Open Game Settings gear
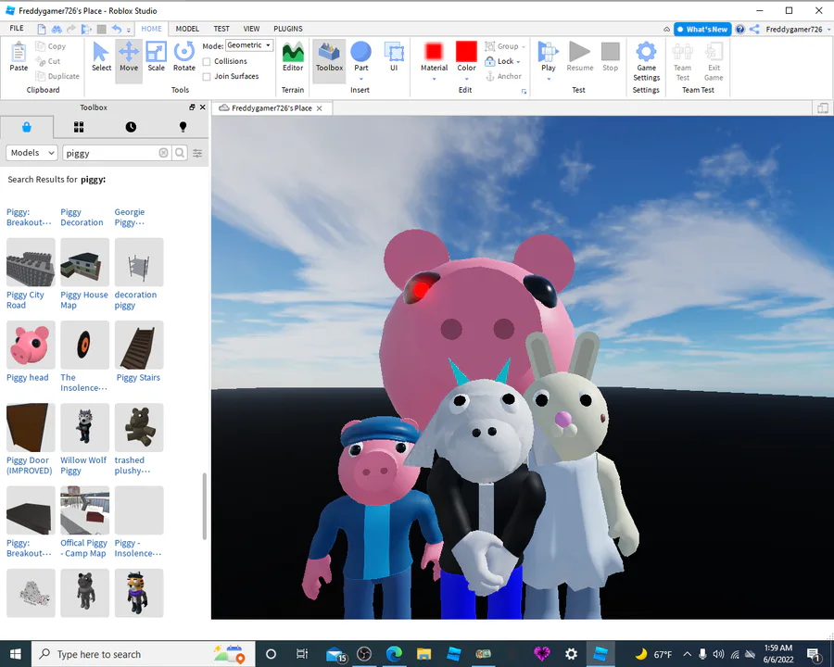Viewport: 834px width, 667px height. (646, 61)
